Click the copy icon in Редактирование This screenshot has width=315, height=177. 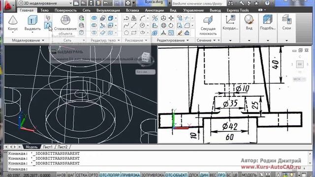pos(179,18)
